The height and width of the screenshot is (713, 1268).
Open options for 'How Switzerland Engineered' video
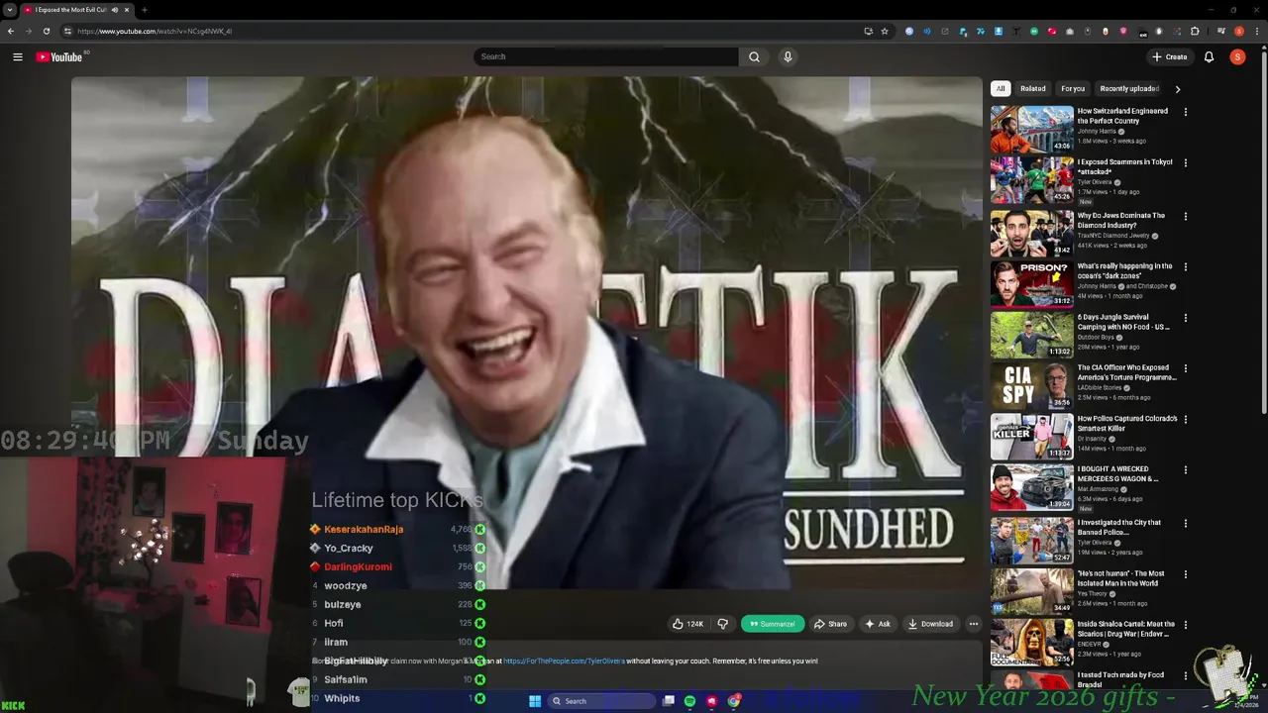pos(1185,112)
